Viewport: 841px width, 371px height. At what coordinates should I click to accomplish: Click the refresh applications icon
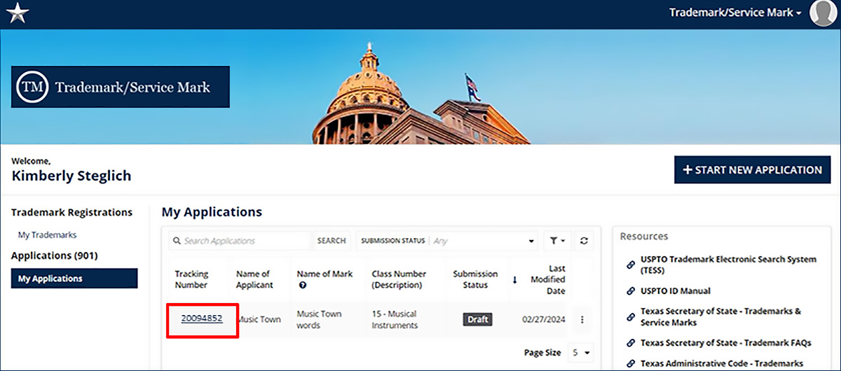click(583, 241)
